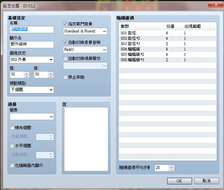This screenshot has width=224, height=190.
Task: Toggle 自動切換背景音樂 checkbox
Action: click(x=65, y=42)
